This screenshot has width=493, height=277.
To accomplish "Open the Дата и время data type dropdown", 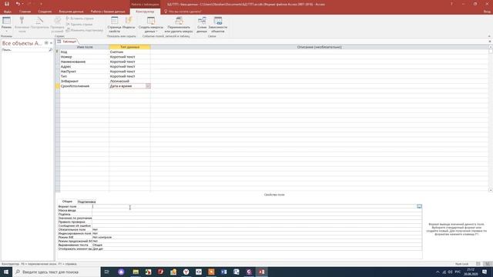I will point(148,86).
